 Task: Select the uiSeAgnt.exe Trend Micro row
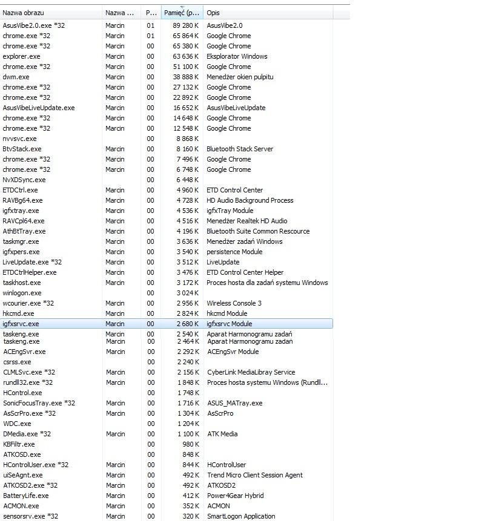point(166,476)
